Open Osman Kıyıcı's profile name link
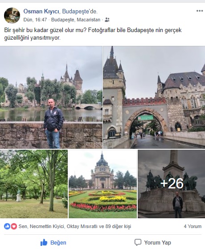The width and height of the screenshot is (205, 249). [41, 11]
